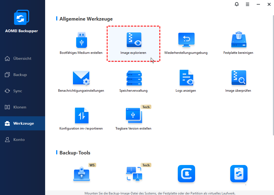The height and width of the screenshot is (195, 274).
Task: Open the Konto section
Action: [22, 140]
